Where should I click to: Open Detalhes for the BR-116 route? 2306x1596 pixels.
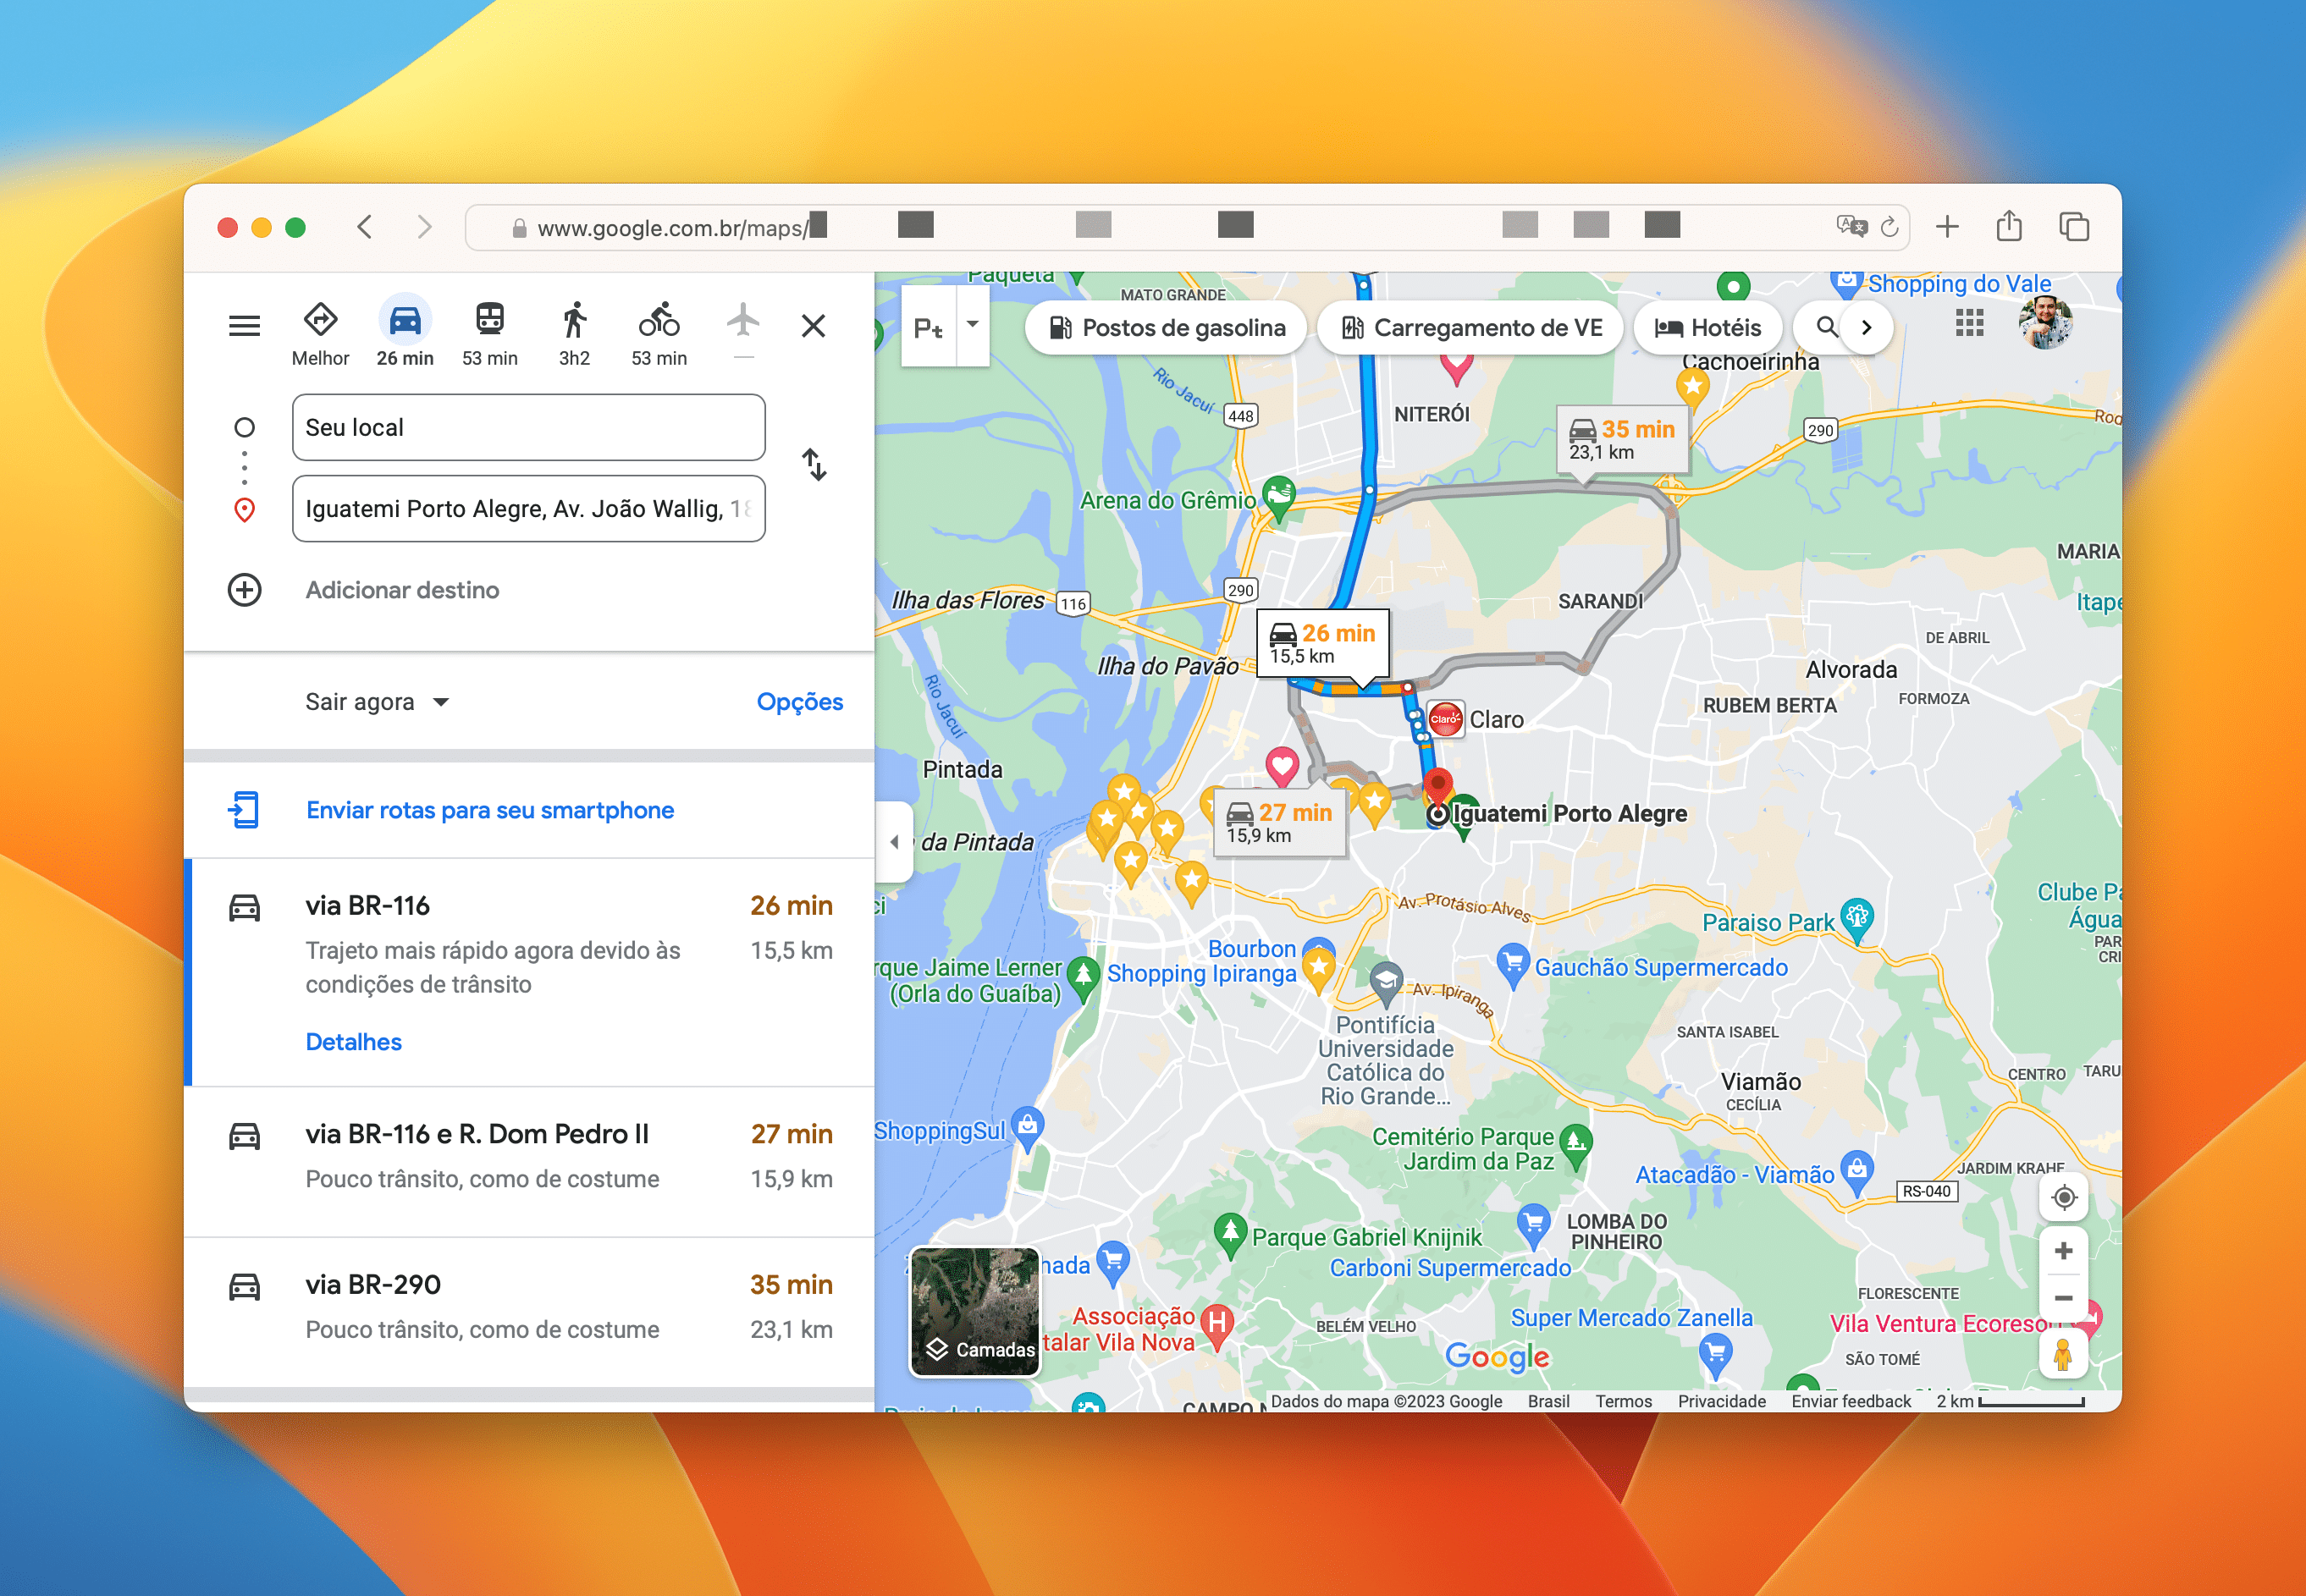coord(353,1042)
